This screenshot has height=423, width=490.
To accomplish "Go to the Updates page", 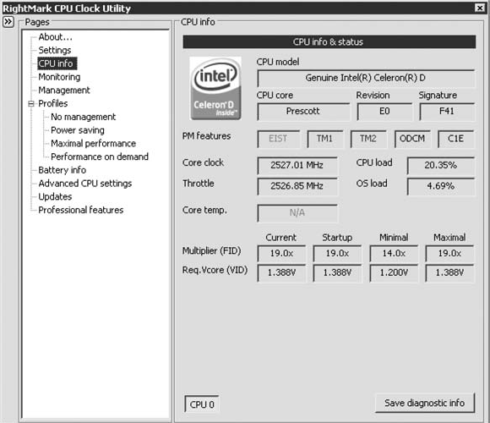I will pyautogui.click(x=55, y=196).
